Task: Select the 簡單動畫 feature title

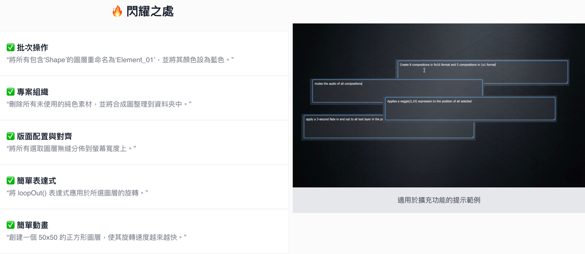Action: pyautogui.click(x=33, y=225)
